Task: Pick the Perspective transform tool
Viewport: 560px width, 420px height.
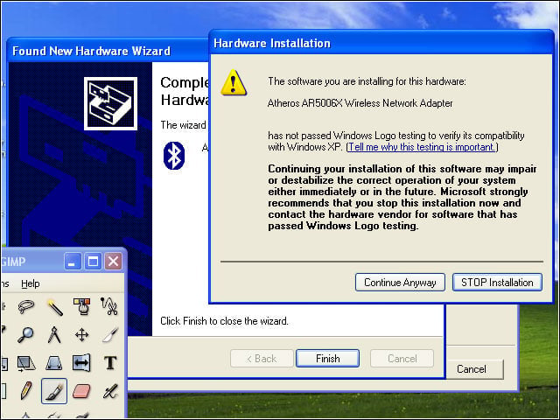Action: pyautogui.click(x=54, y=364)
